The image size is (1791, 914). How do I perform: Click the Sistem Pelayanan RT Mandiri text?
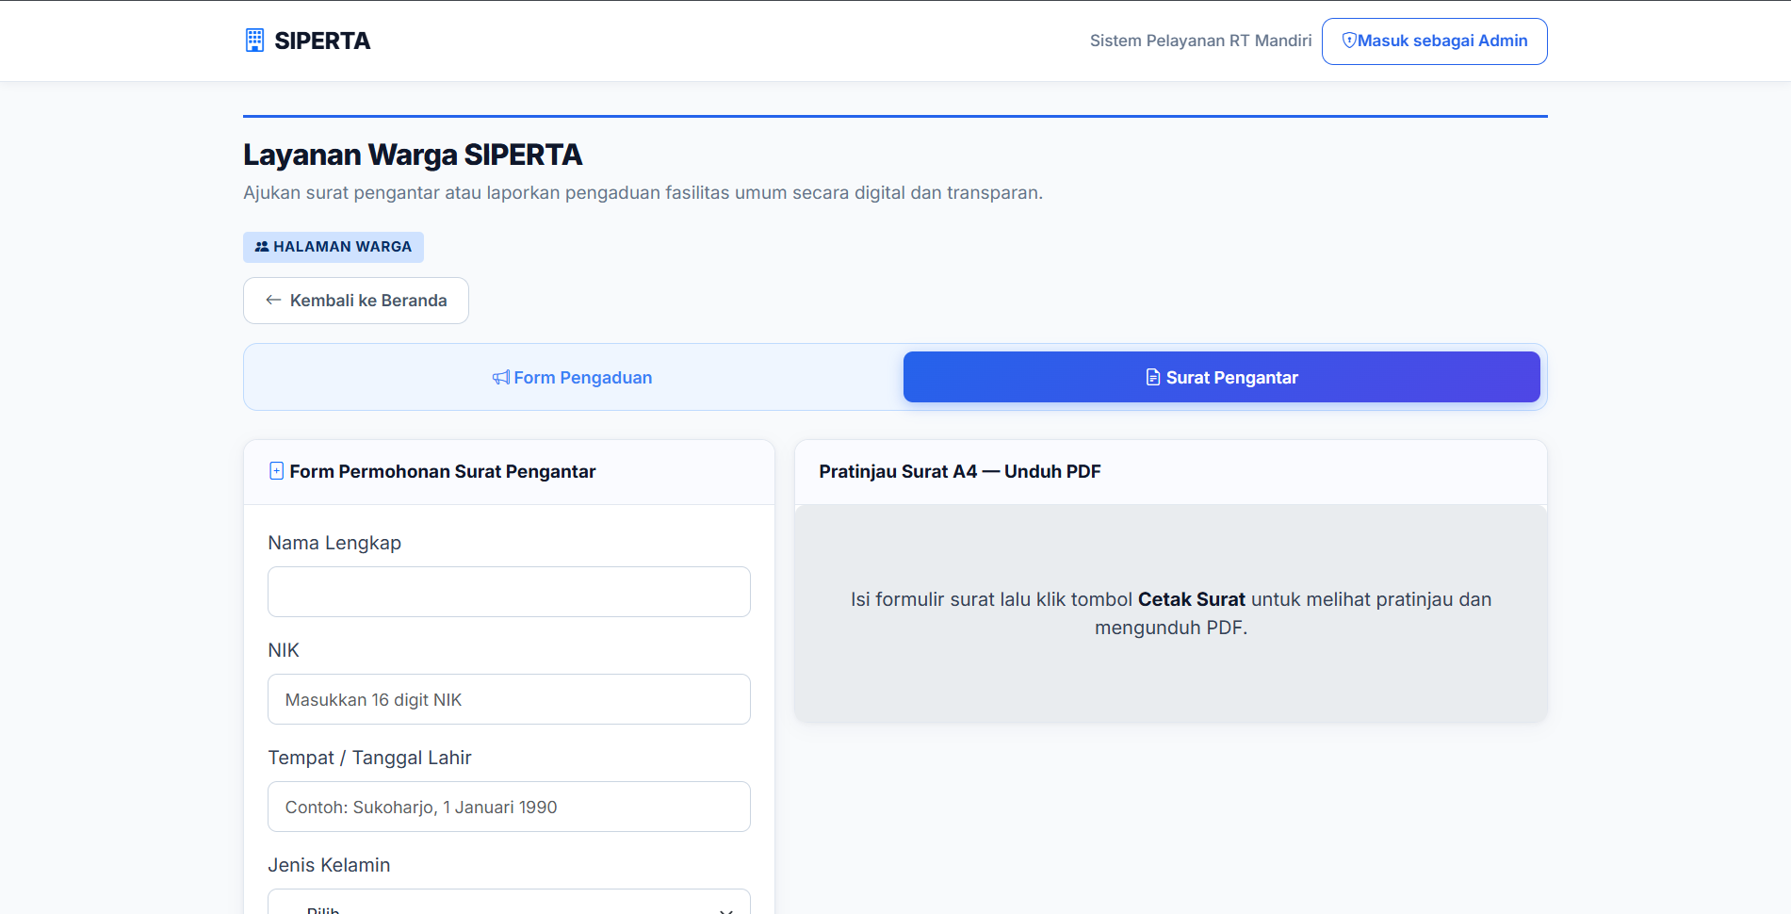click(x=1200, y=41)
